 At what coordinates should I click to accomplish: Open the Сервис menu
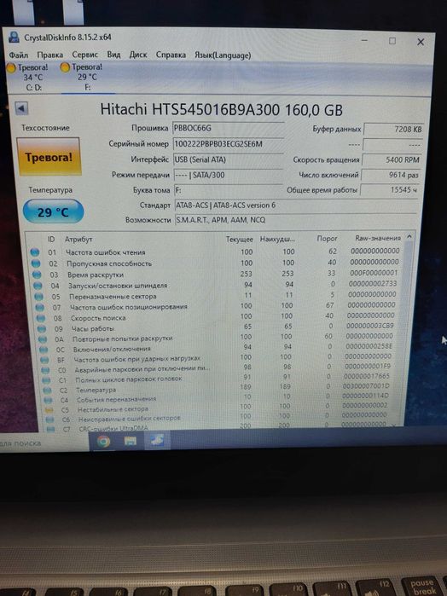[x=84, y=55]
